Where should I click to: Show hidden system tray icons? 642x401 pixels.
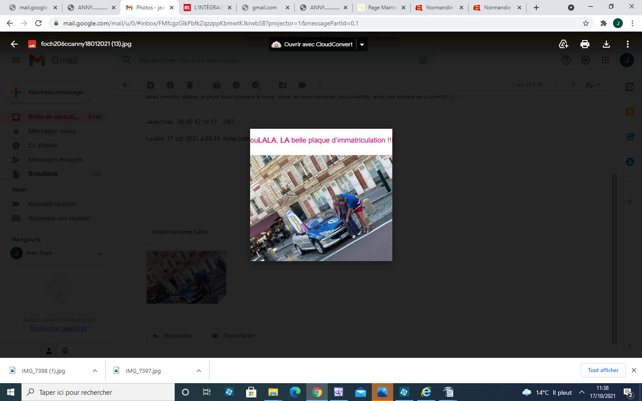point(582,392)
